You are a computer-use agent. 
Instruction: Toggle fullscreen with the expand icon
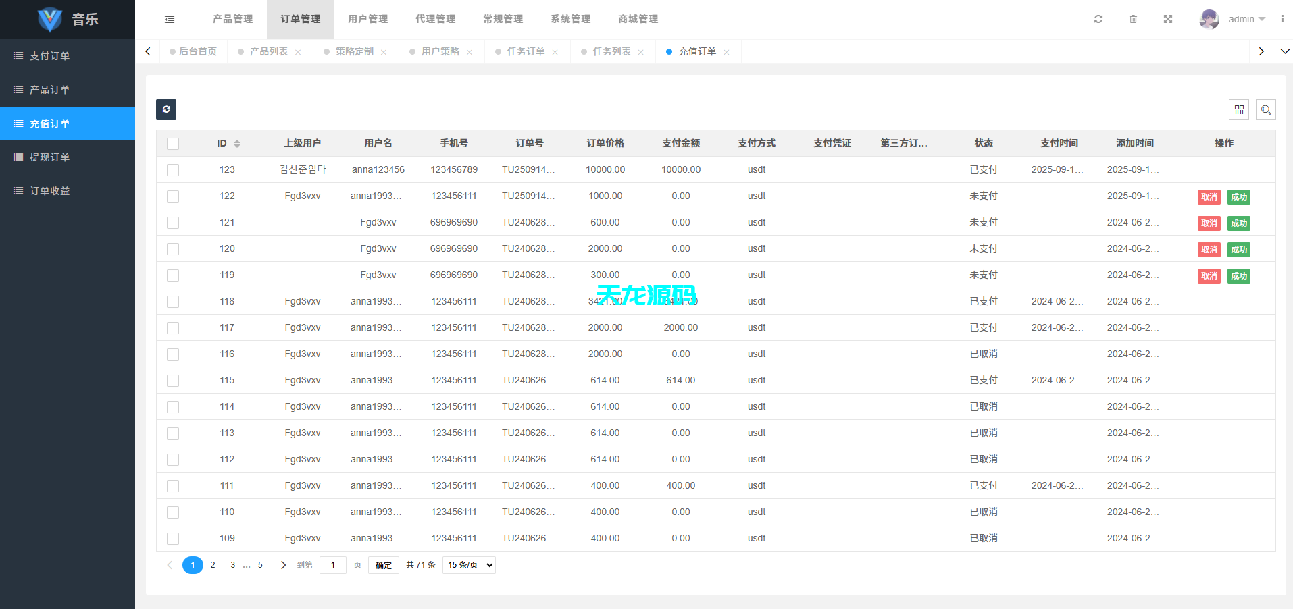point(1168,19)
